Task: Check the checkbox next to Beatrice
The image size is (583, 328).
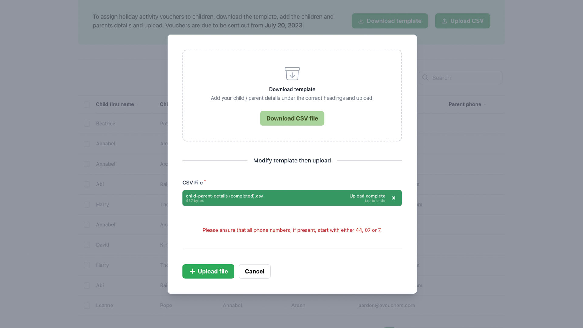Action: pos(87,124)
